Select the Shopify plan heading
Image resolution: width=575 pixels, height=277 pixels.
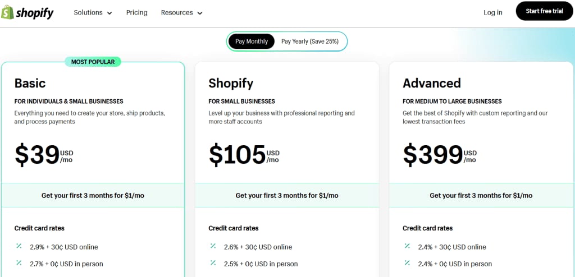231,83
